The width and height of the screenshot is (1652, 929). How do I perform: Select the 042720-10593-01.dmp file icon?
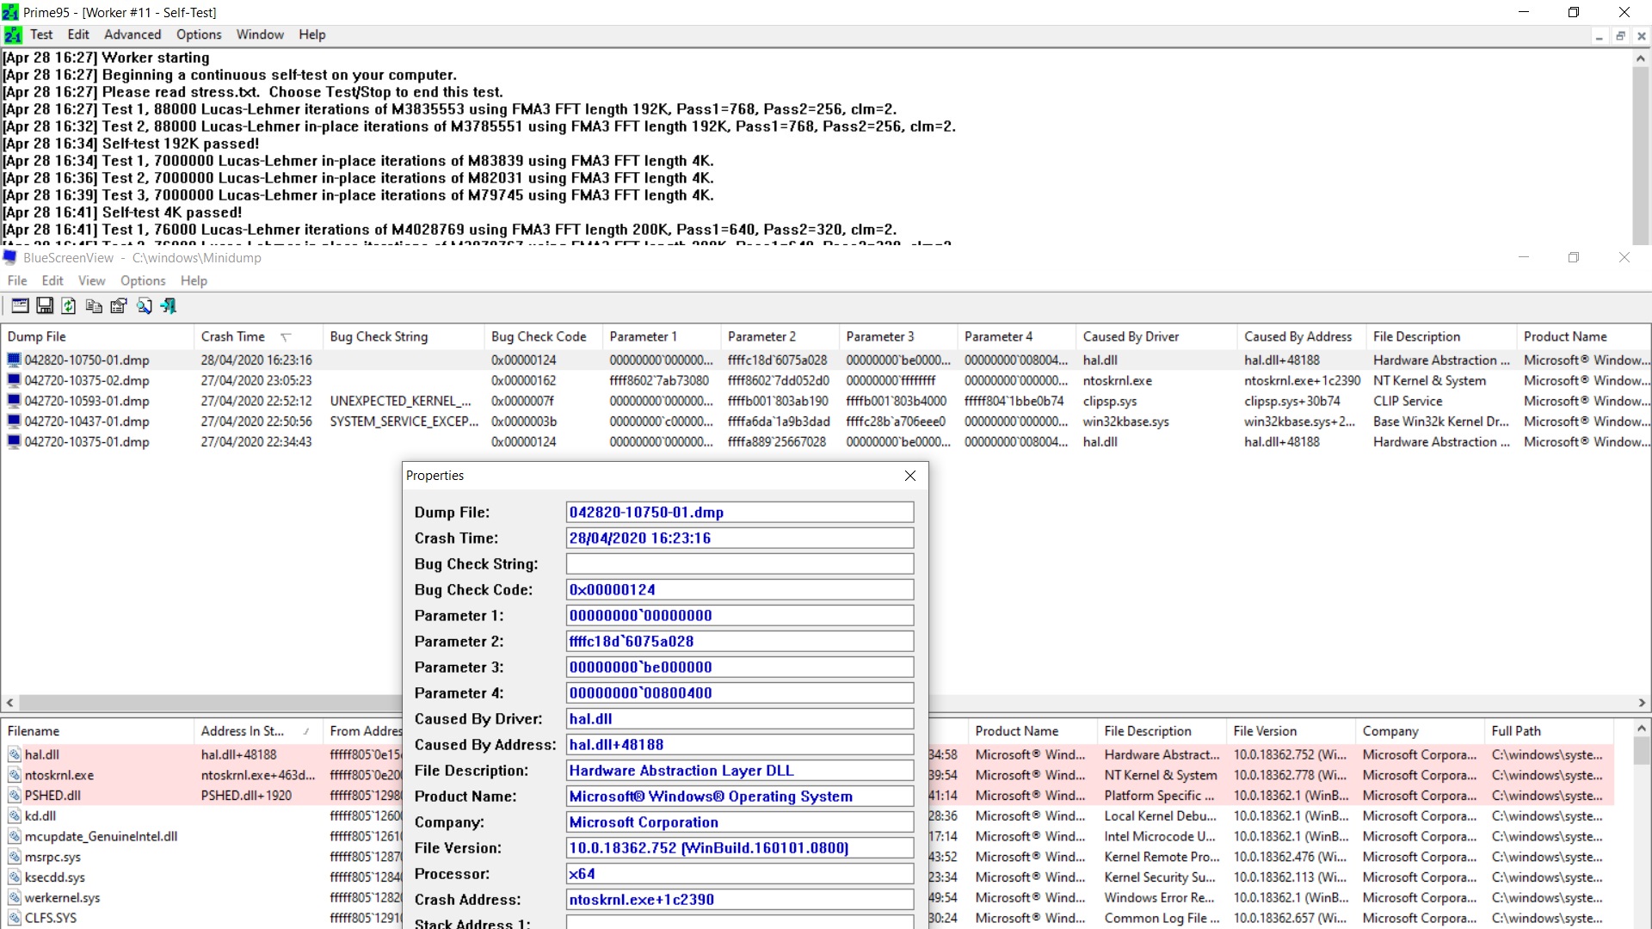pyautogui.click(x=14, y=402)
